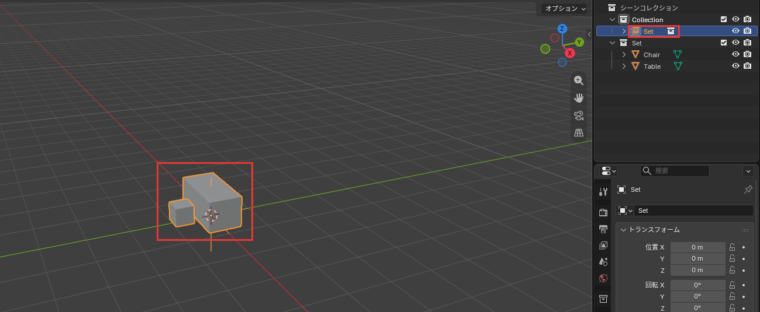Open the Output properties tab (printer icon)
This screenshot has width=760, height=312.
(x=603, y=229)
